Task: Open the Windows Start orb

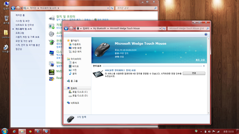Action: pos(5,131)
